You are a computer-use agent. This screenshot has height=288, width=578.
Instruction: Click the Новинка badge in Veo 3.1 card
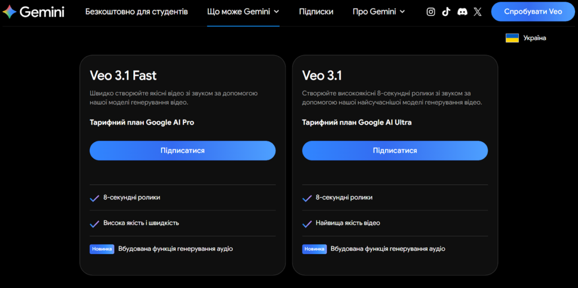tap(314, 249)
